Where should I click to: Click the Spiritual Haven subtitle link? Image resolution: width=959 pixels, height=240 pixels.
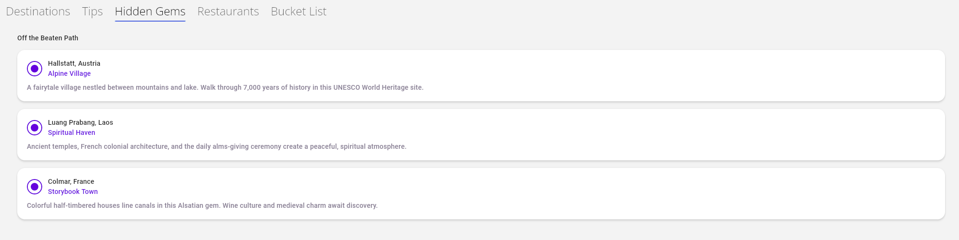tap(72, 132)
